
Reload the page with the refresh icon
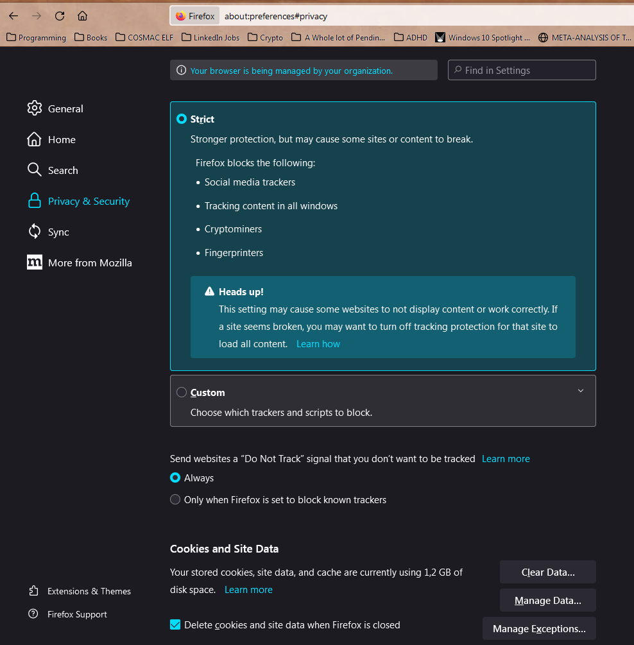[60, 16]
